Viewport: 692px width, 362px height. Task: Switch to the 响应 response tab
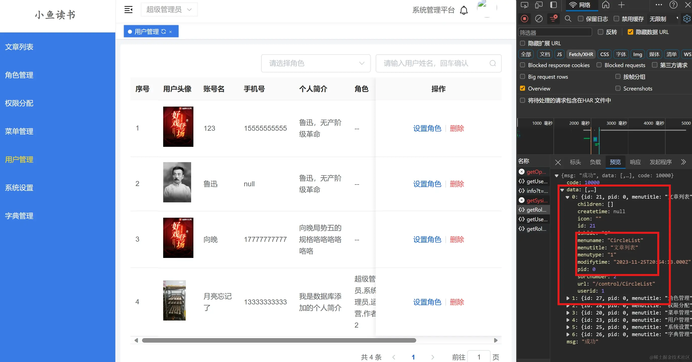coord(635,162)
